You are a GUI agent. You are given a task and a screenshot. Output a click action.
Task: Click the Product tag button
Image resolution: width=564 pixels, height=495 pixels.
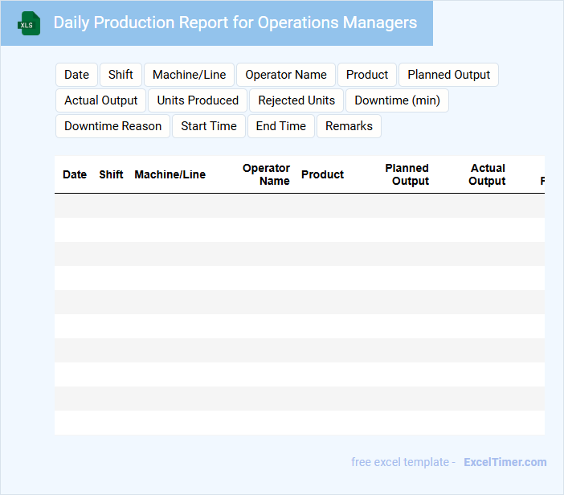[367, 75]
